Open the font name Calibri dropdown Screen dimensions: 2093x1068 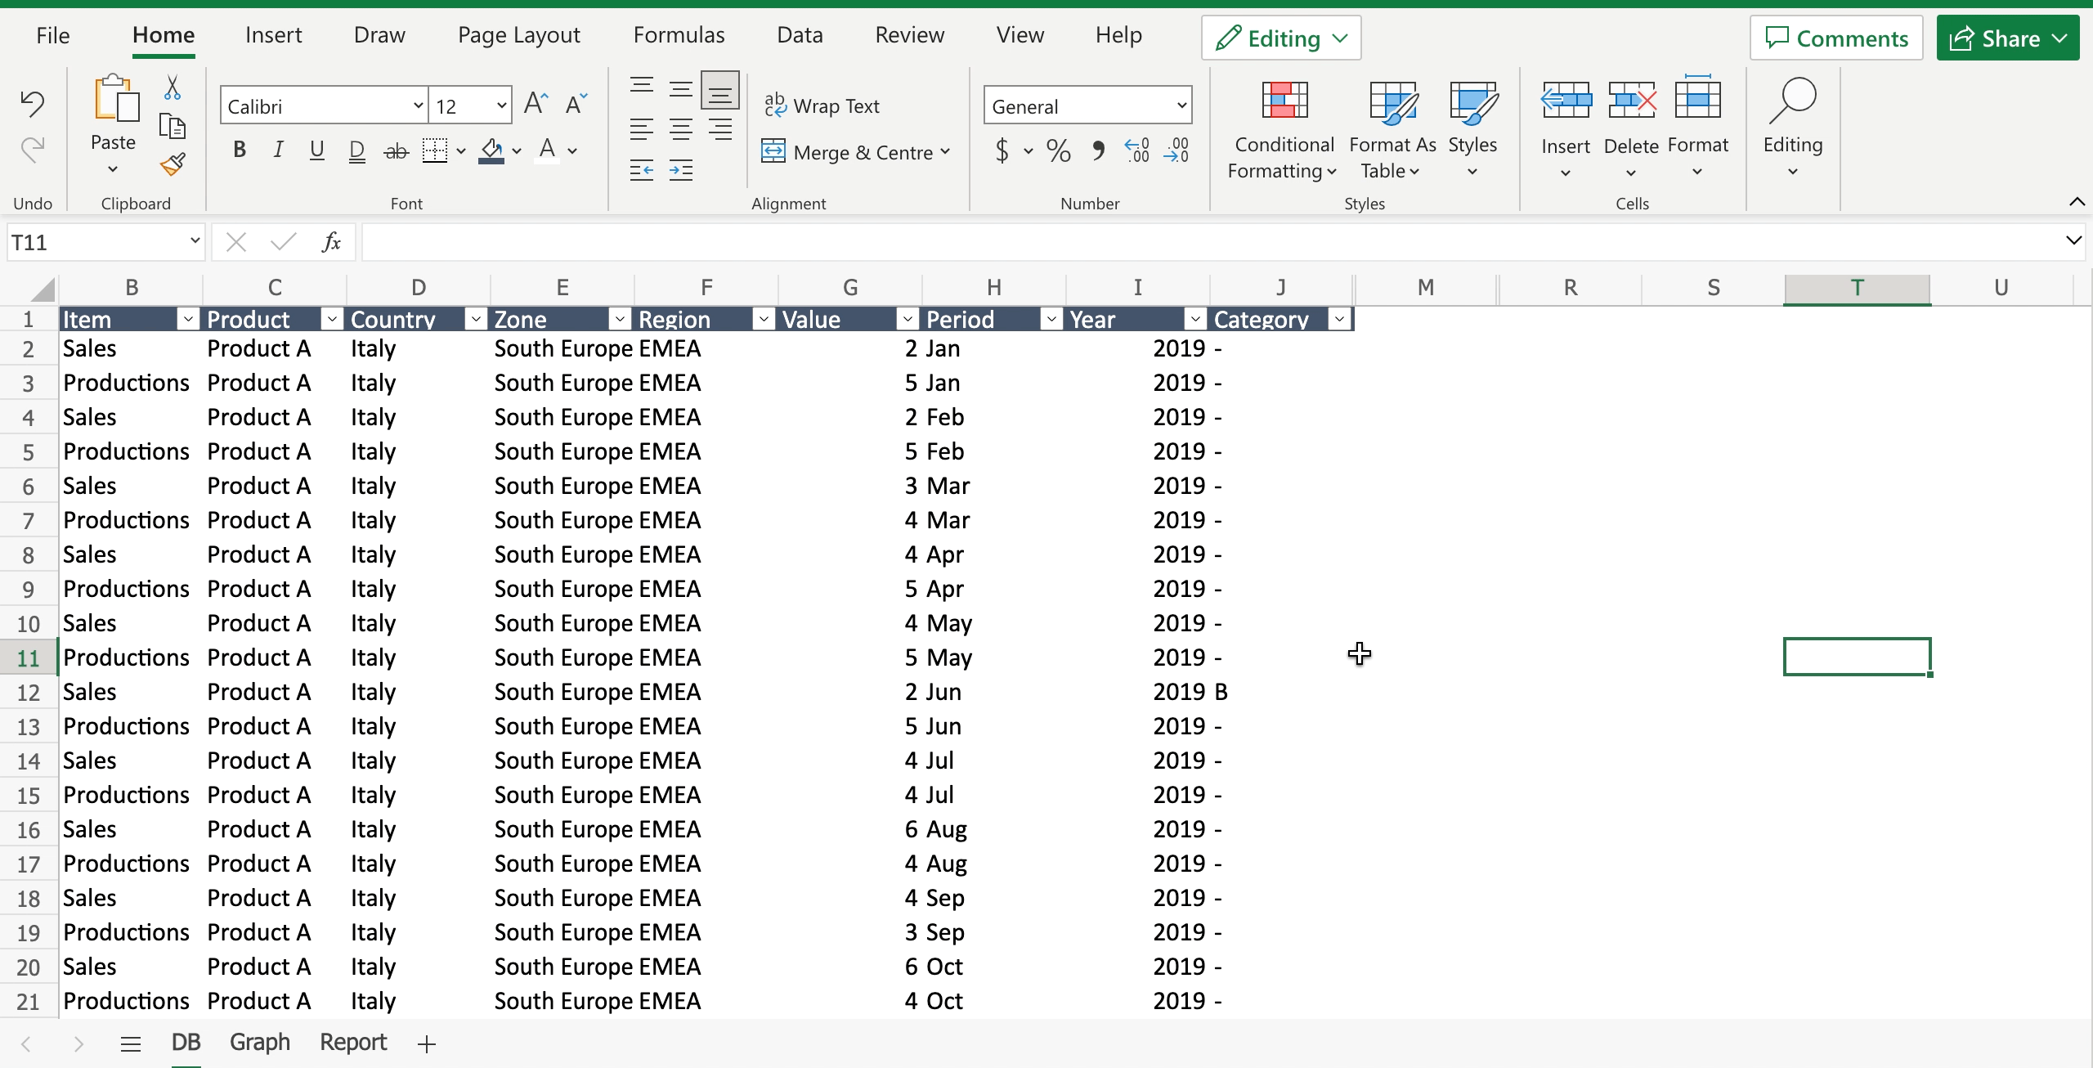point(418,105)
